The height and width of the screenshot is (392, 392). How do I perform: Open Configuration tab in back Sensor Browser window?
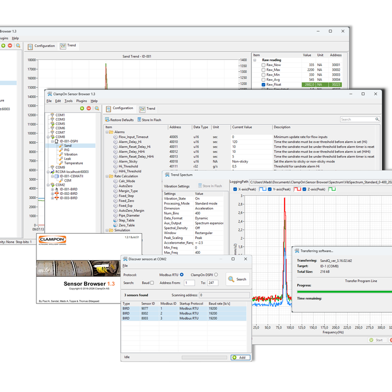41,46
